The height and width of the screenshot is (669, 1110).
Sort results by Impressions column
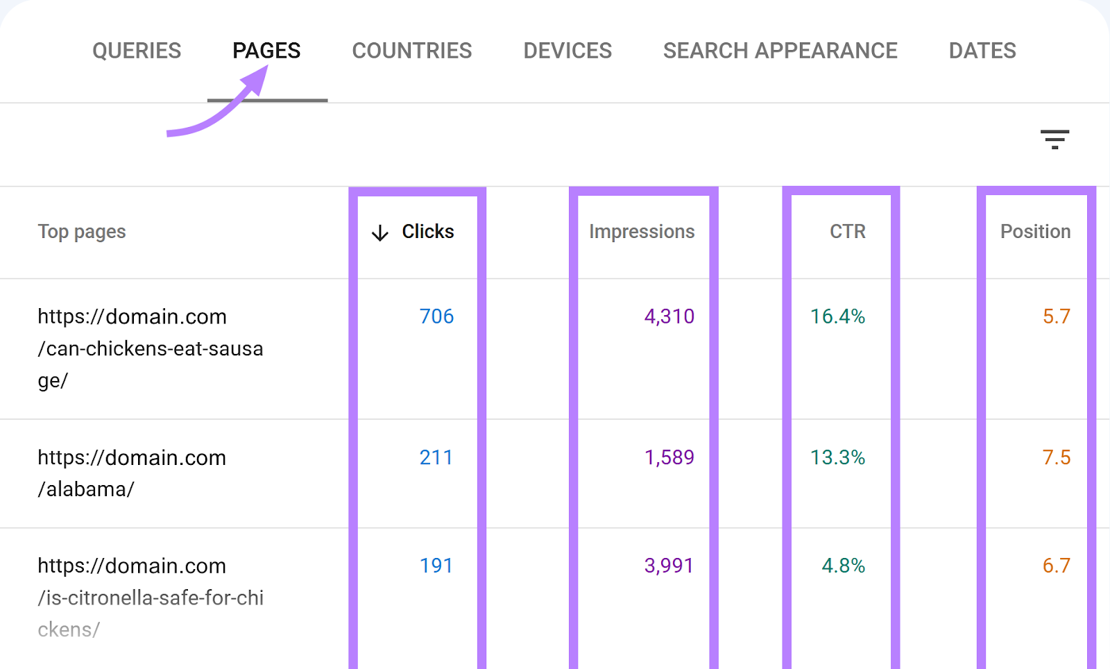(641, 232)
